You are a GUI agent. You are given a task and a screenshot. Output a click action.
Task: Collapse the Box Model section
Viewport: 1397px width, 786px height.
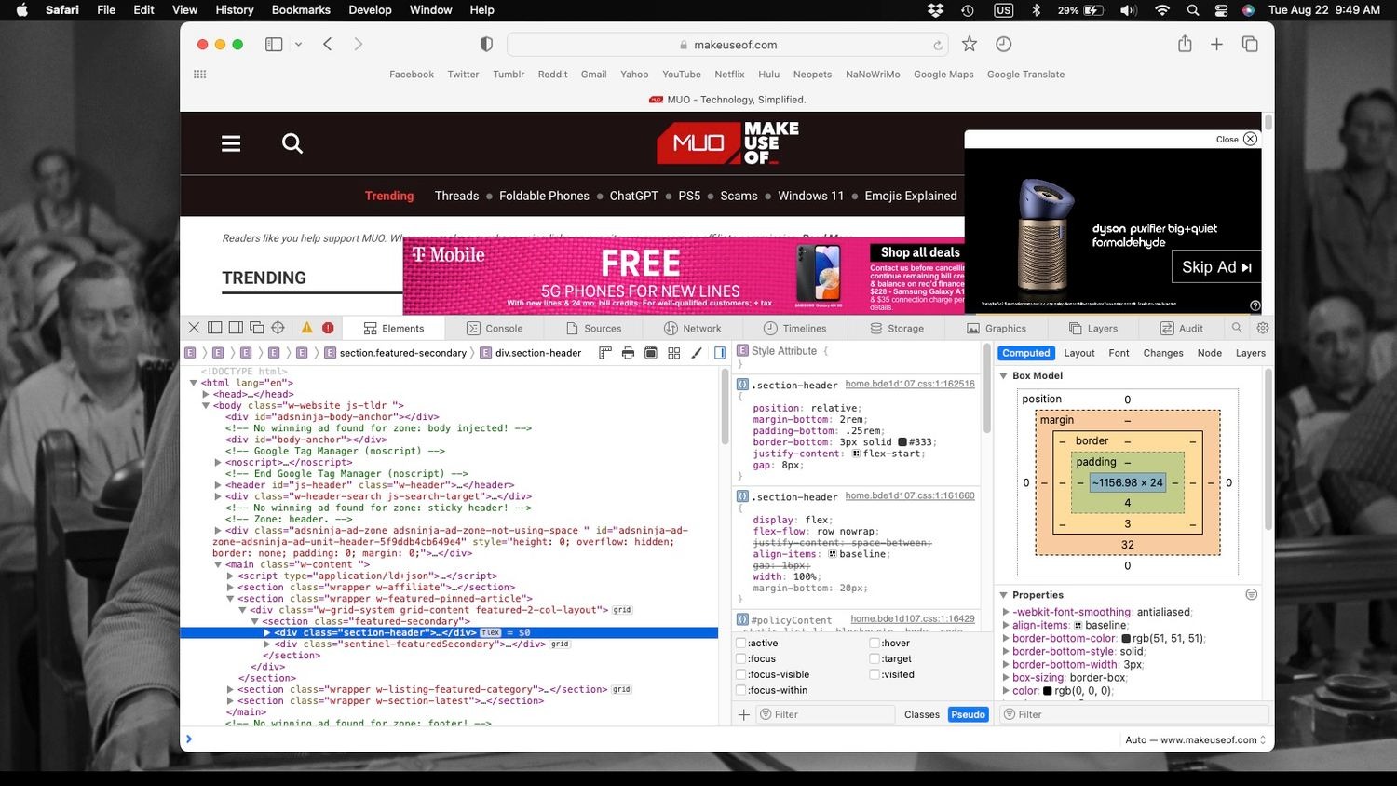pyautogui.click(x=1004, y=376)
